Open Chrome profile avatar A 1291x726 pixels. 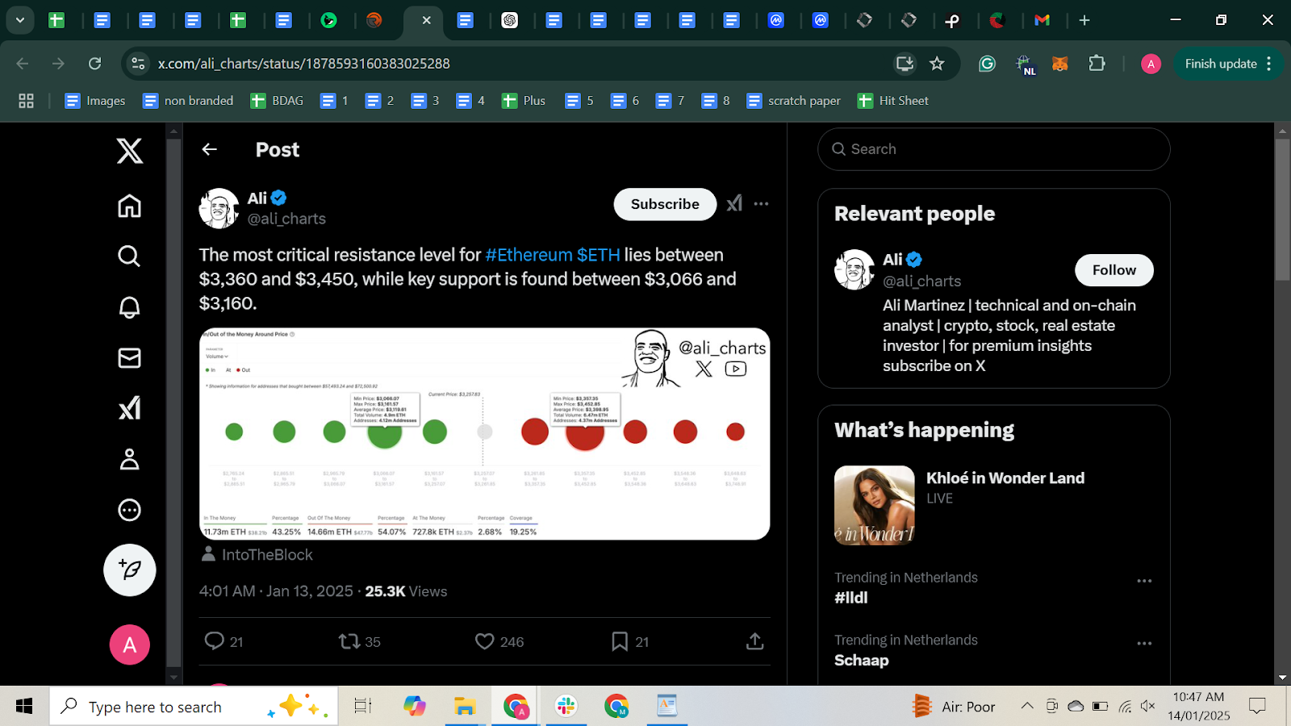coord(1151,64)
